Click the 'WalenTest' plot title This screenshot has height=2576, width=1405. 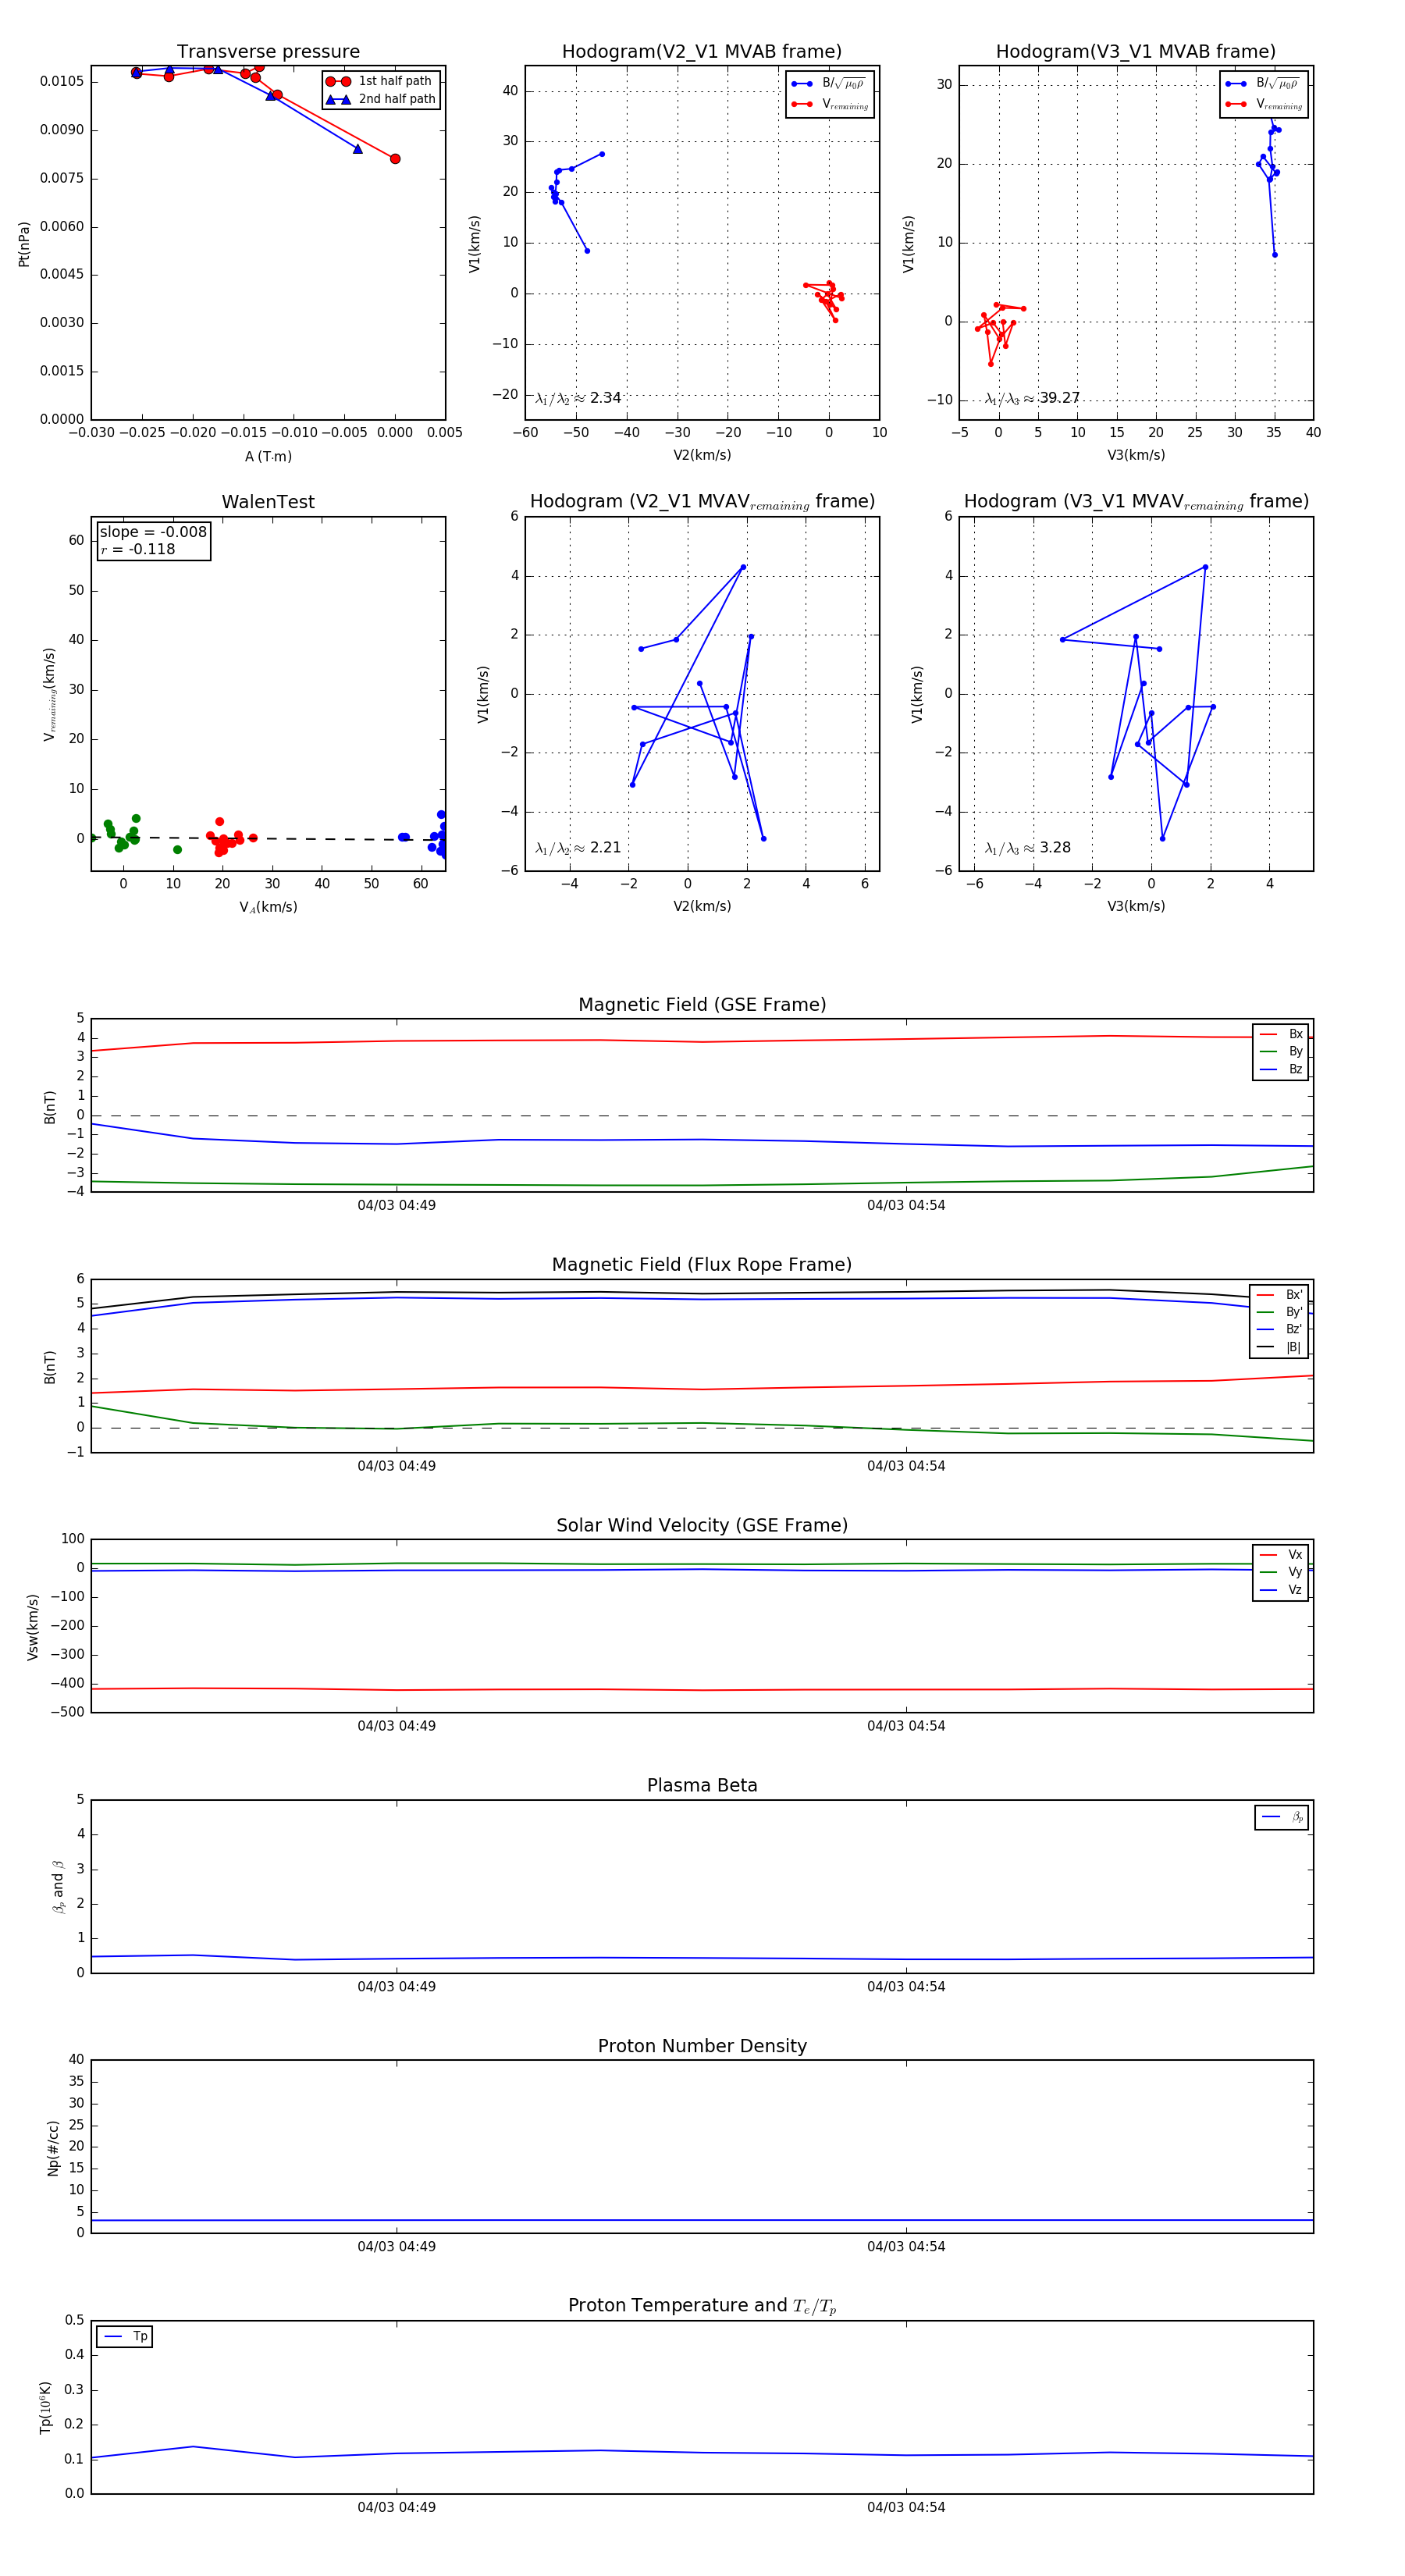(268, 502)
